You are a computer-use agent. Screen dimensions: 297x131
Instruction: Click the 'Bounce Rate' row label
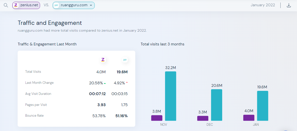(x=34, y=115)
